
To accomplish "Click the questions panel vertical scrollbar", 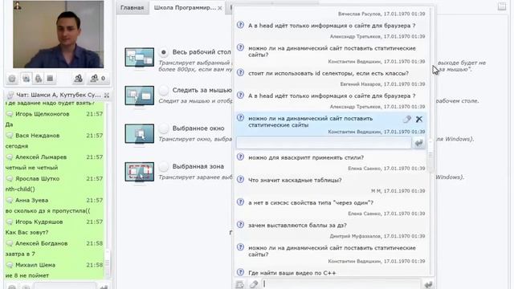I will [x=430, y=154].
